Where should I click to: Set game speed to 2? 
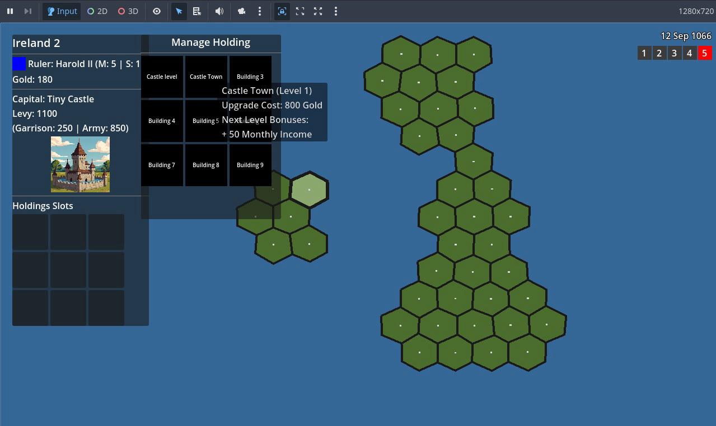[x=659, y=53]
